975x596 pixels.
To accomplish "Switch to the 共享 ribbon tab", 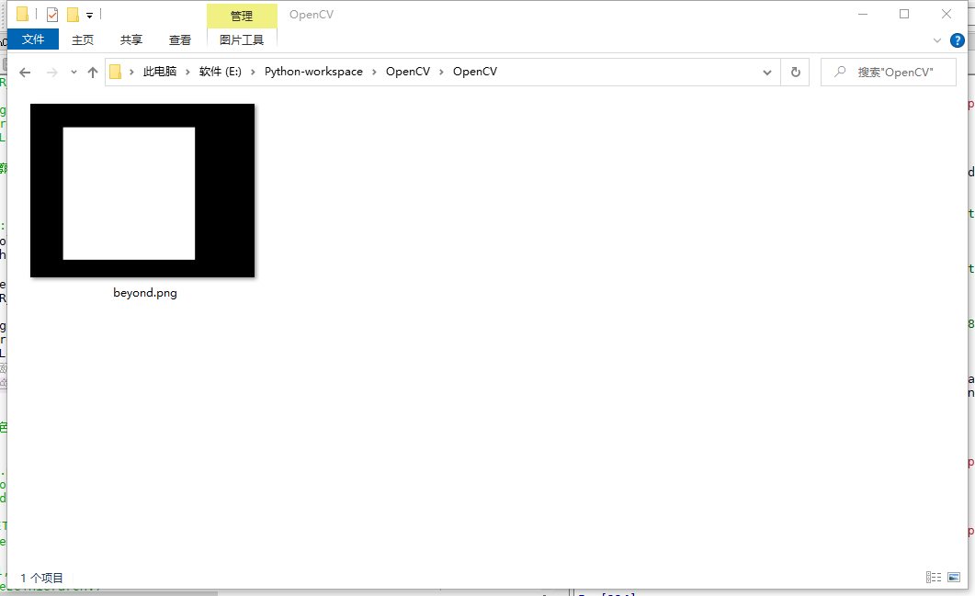I will [x=131, y=39].
